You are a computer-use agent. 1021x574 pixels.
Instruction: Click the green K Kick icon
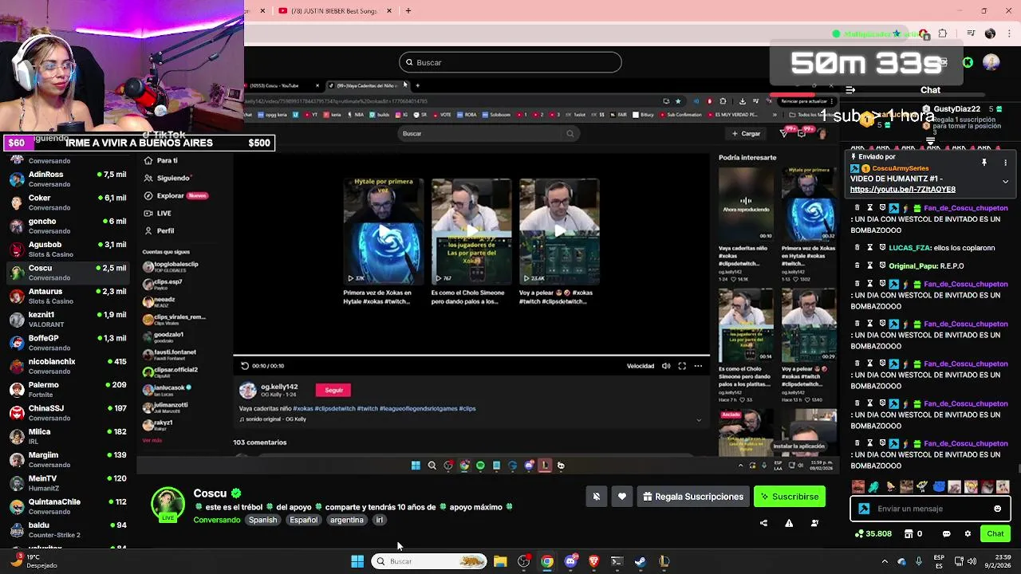pyautogui.click(x=968, y=62)
